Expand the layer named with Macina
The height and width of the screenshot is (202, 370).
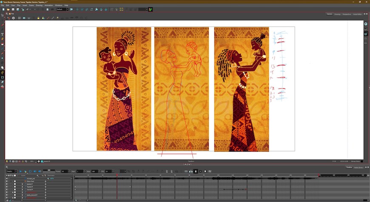coord(23,190)
